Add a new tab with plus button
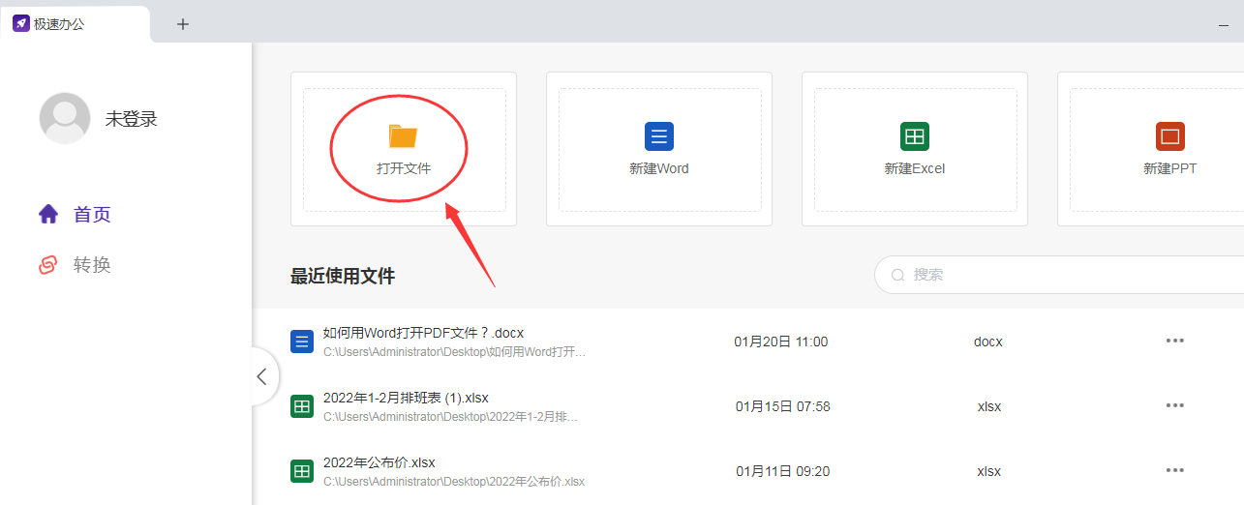Screen dimensions: 1244x505 (183, 24)
